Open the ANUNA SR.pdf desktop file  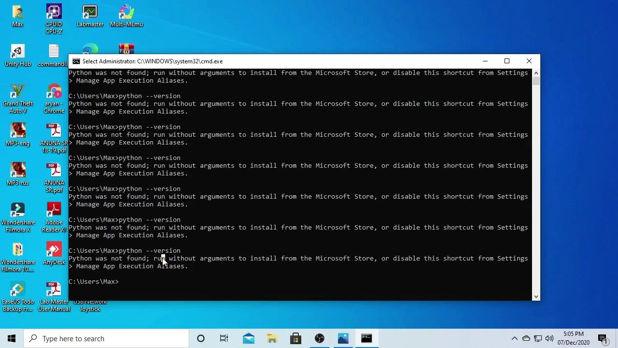[54, 178]
